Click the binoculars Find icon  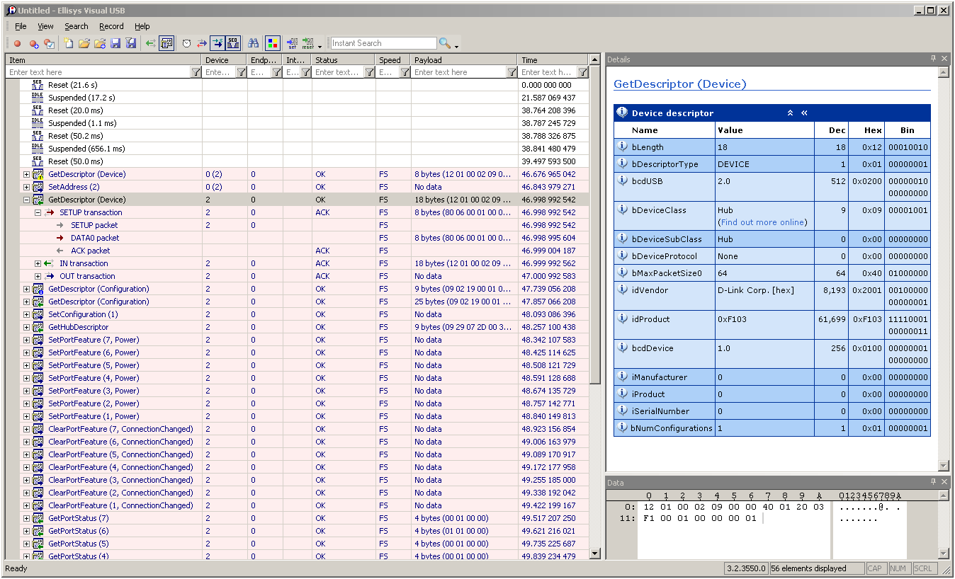coord(253,44)
